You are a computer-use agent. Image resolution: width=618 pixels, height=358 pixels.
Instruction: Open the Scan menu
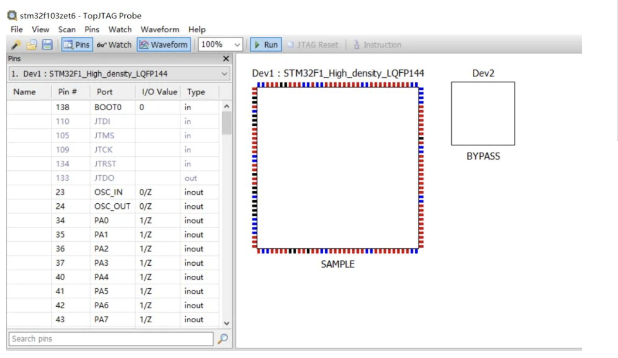(67, 30)
